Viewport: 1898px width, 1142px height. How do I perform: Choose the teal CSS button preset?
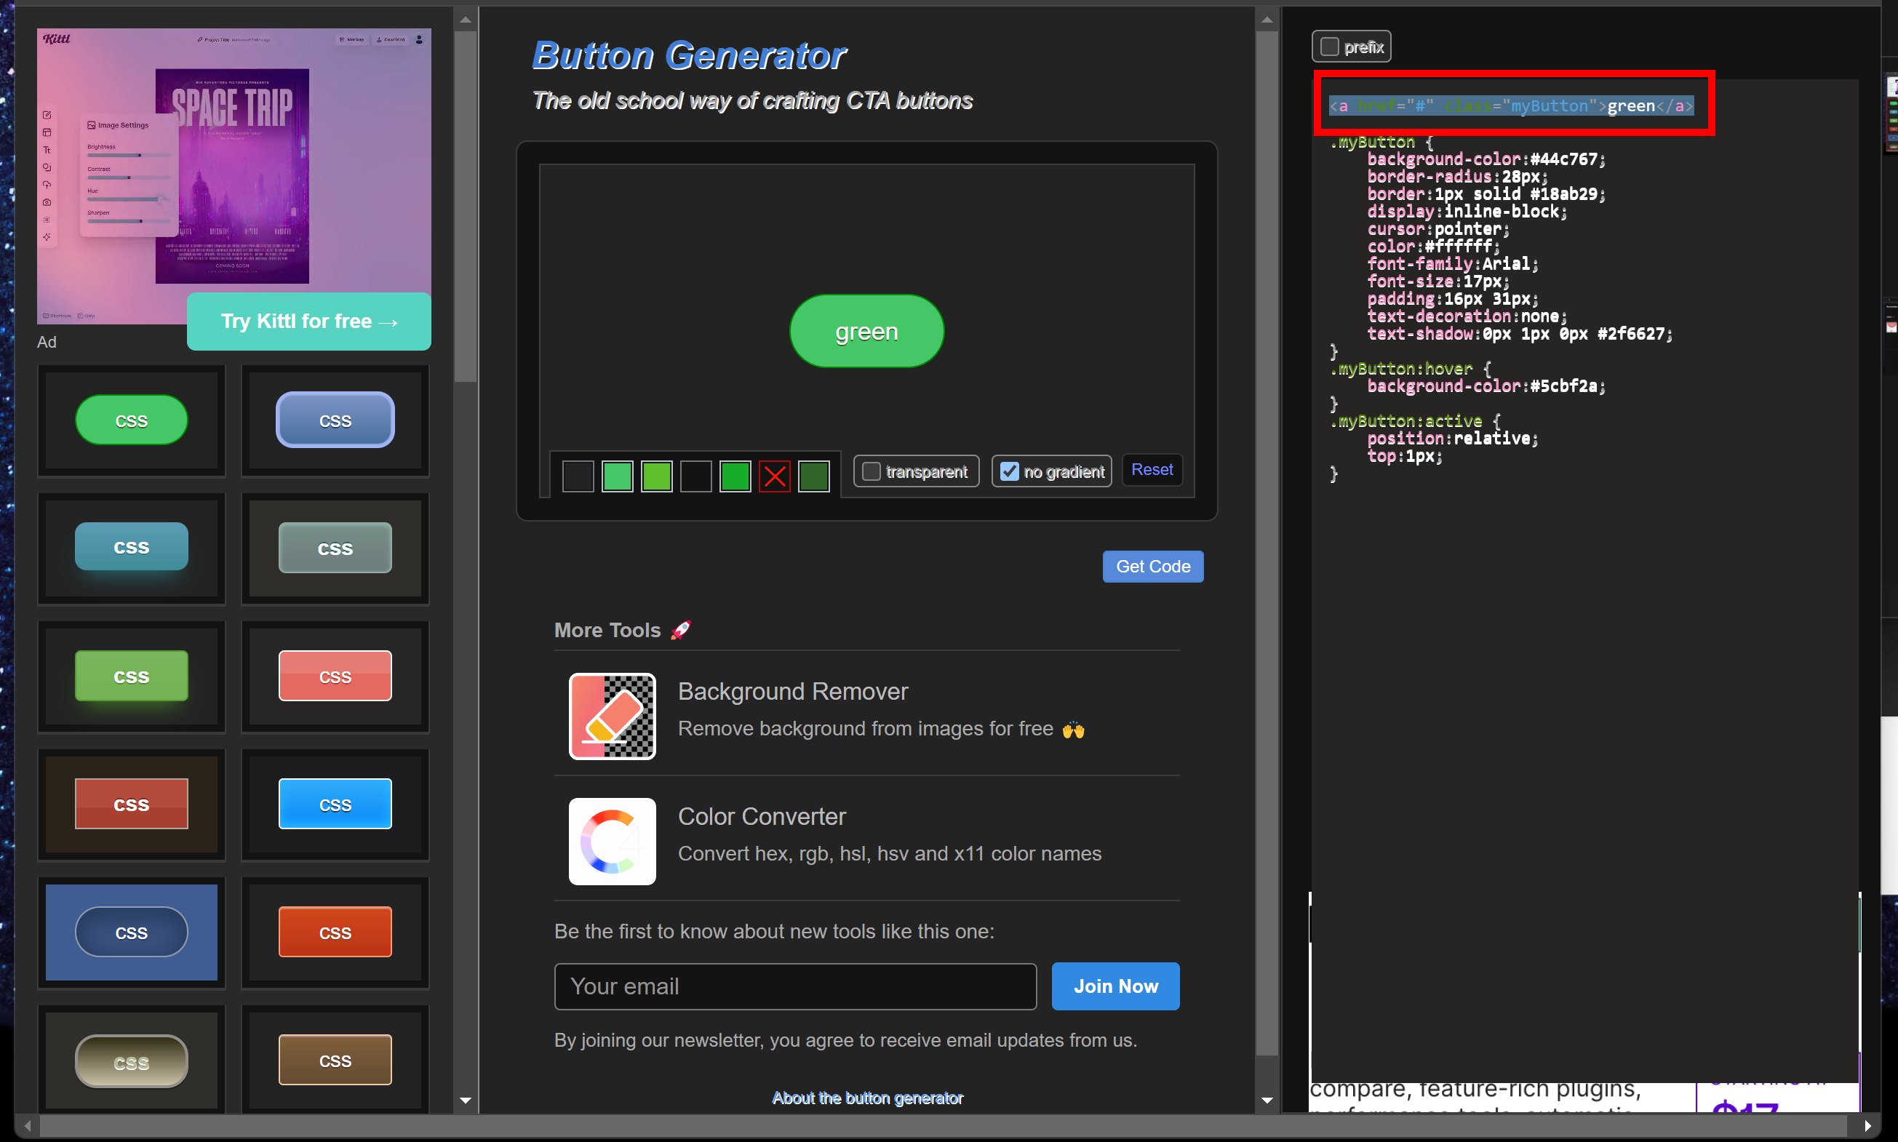(x=131, y=547)
